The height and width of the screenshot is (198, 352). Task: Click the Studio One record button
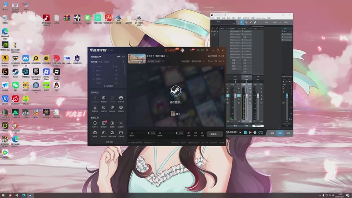point(255,133)
